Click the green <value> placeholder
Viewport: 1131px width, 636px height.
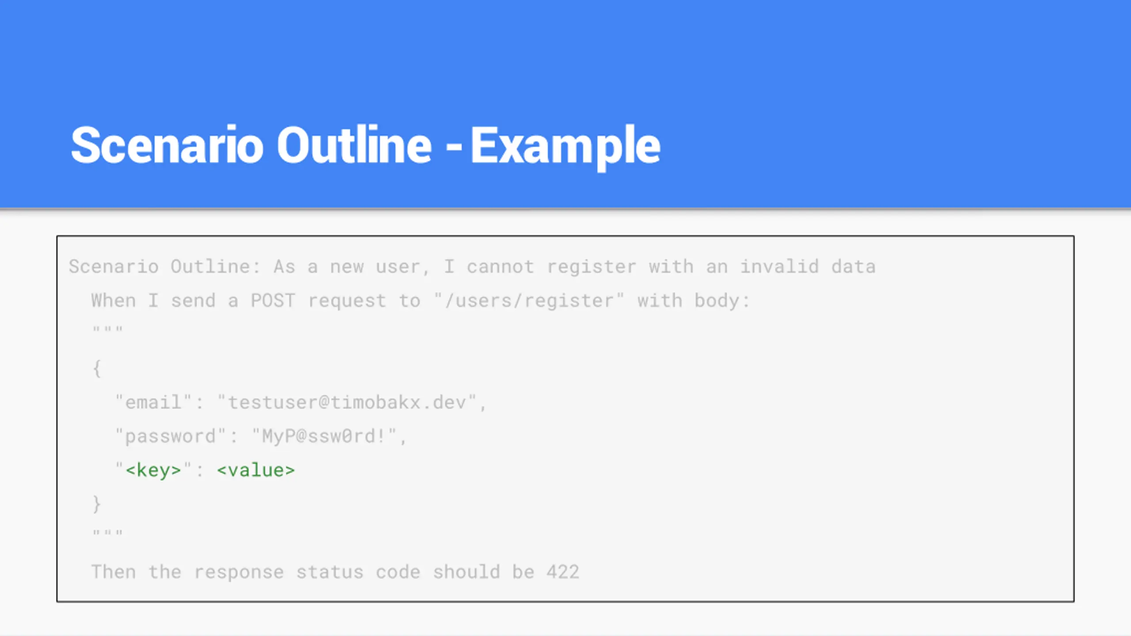[x=256, y=470]
